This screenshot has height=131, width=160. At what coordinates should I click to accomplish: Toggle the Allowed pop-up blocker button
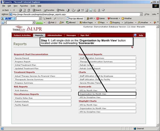(71, 23)
